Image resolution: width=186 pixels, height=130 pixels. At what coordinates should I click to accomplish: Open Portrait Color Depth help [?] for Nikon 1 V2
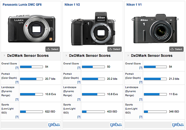coord(79,82)
